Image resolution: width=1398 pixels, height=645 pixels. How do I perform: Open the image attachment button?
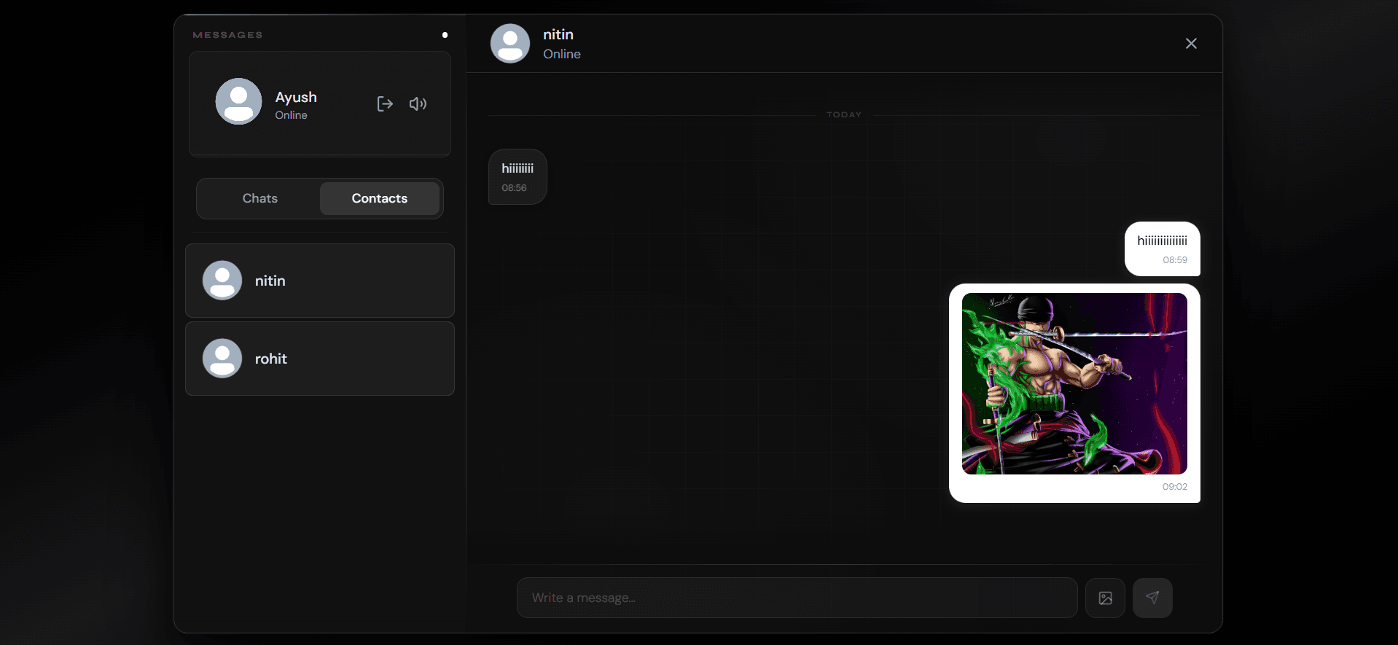1105,598
